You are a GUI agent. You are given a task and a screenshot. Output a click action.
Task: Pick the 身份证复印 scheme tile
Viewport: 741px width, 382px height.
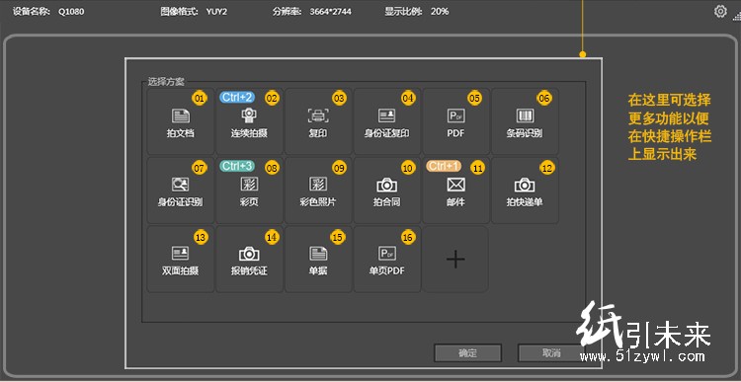387,121
